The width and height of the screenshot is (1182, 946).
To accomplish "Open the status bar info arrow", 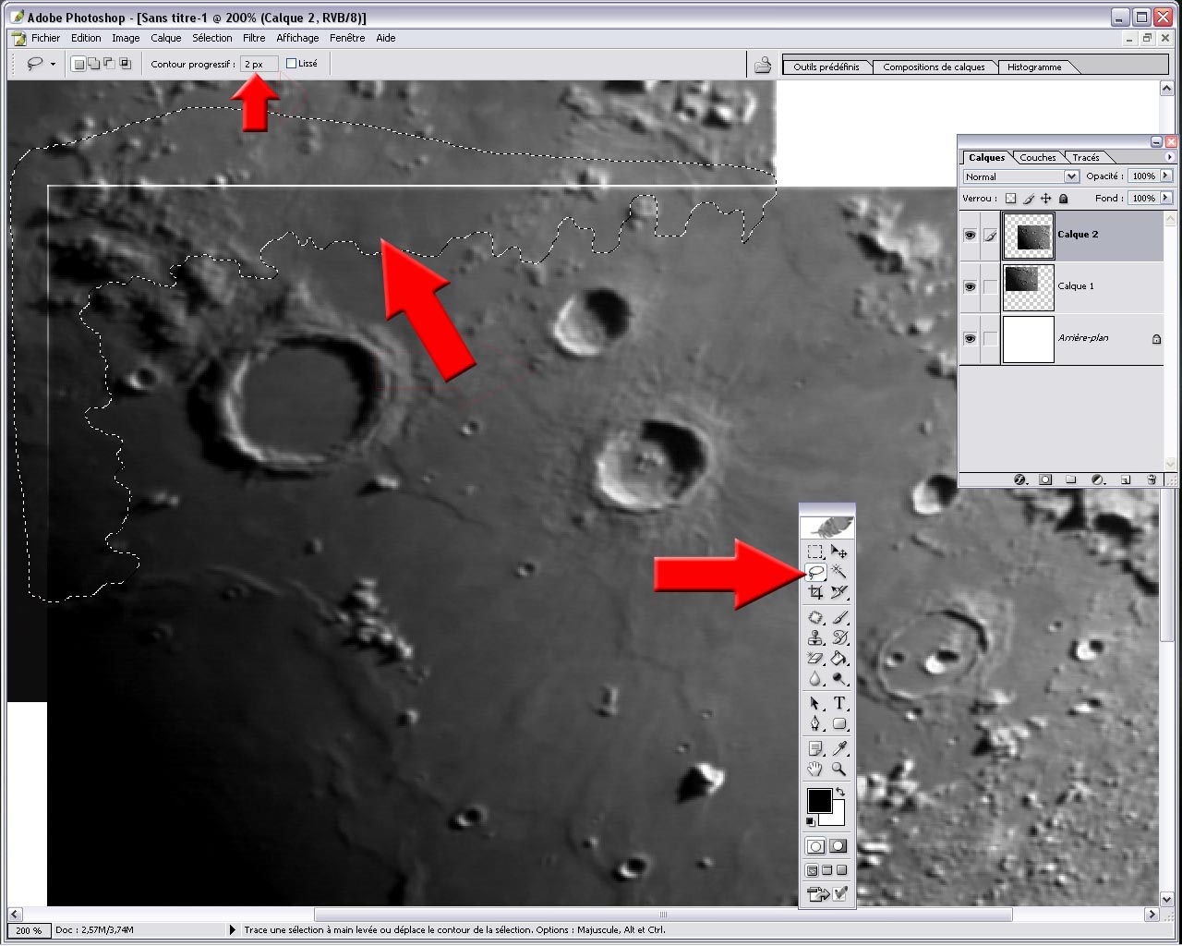I will coord(232,930).
